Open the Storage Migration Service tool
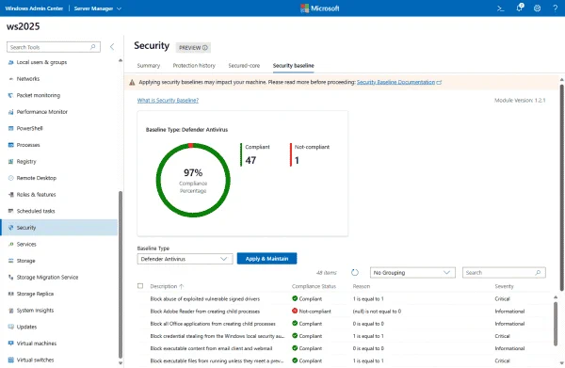Image resolution: width=565 pixels, height=368 pixels. click(x=47, y=278)
